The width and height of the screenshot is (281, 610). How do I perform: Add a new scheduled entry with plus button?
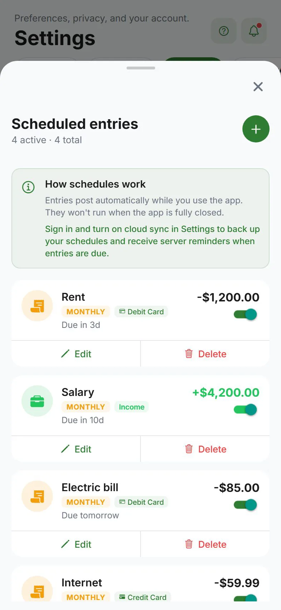click(x=256, y=129)
